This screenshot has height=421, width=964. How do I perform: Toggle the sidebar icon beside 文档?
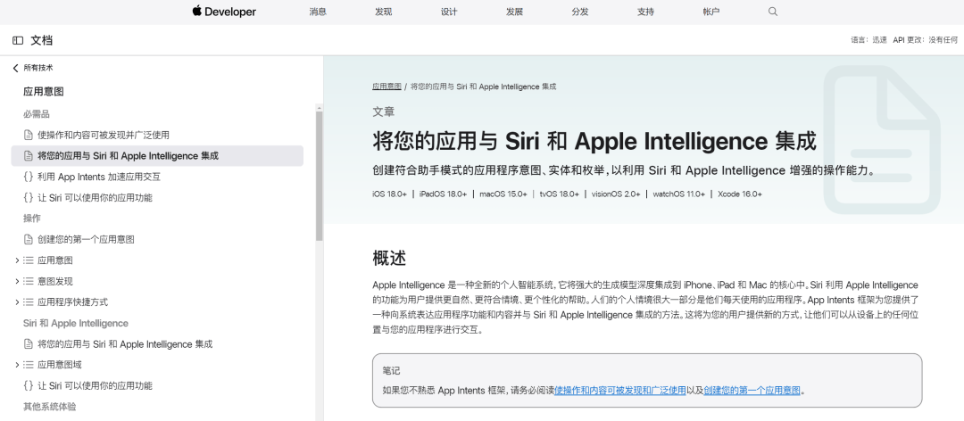point(18,40)
